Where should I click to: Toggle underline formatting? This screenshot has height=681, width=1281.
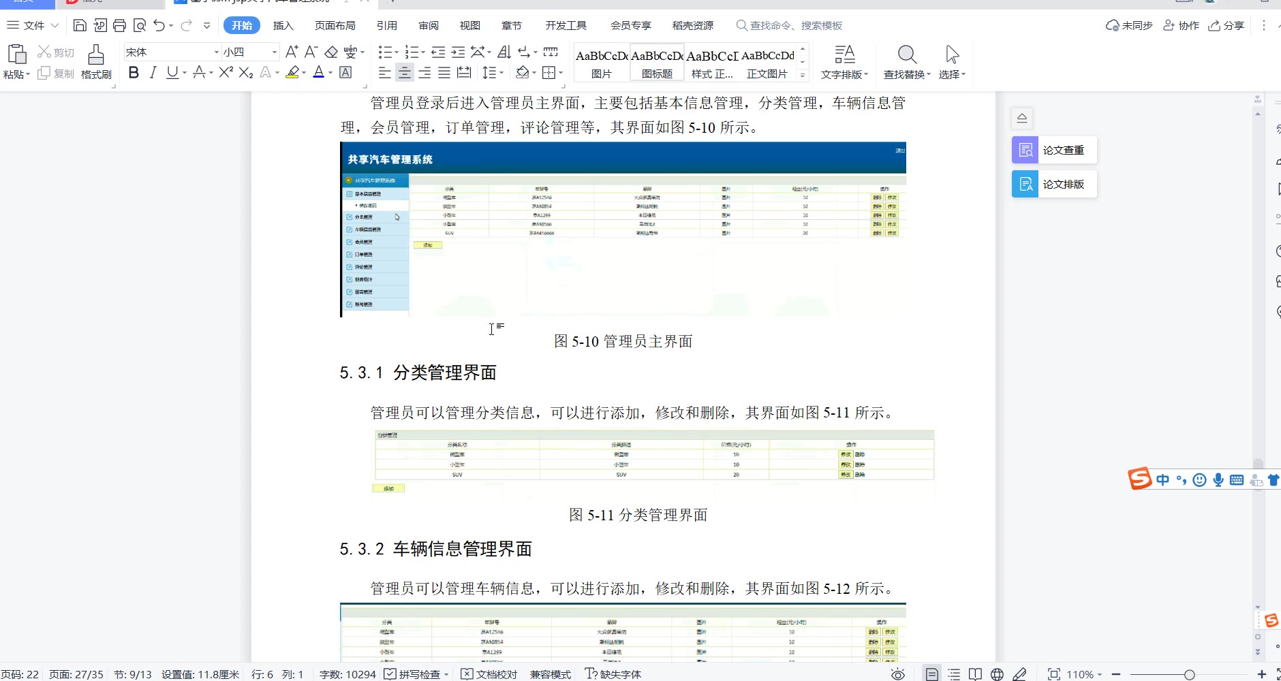(172, 72)
